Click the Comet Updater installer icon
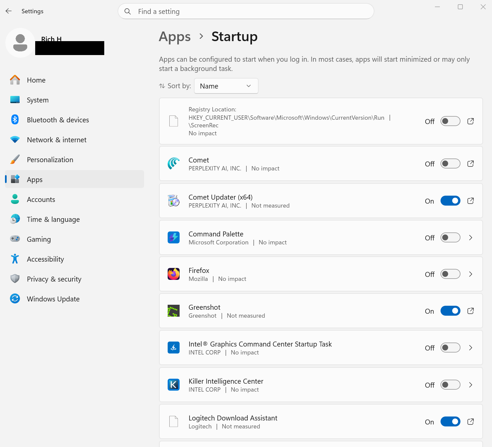The width and height of the screenshot is (492, 447). (174, 201)
